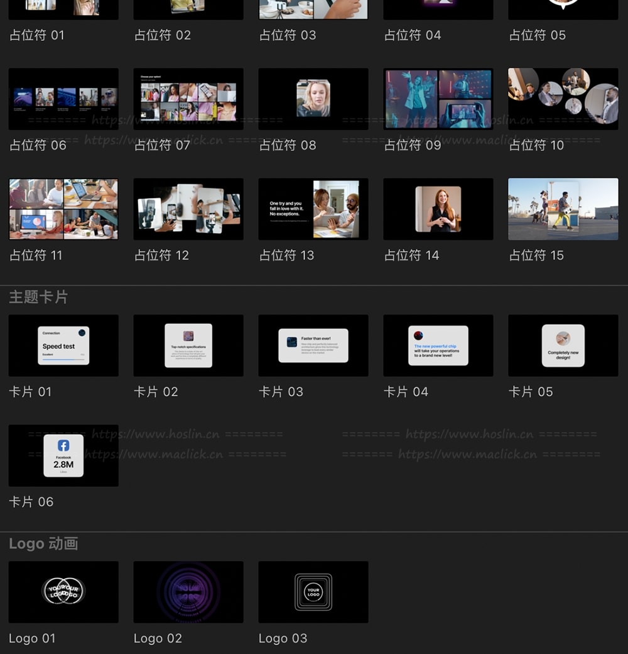Click the 卡片 03 Faster than ever card

coord(313,346)
